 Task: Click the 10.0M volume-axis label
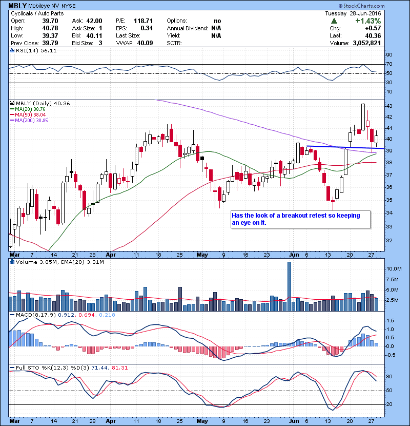[x=394, y=269]
